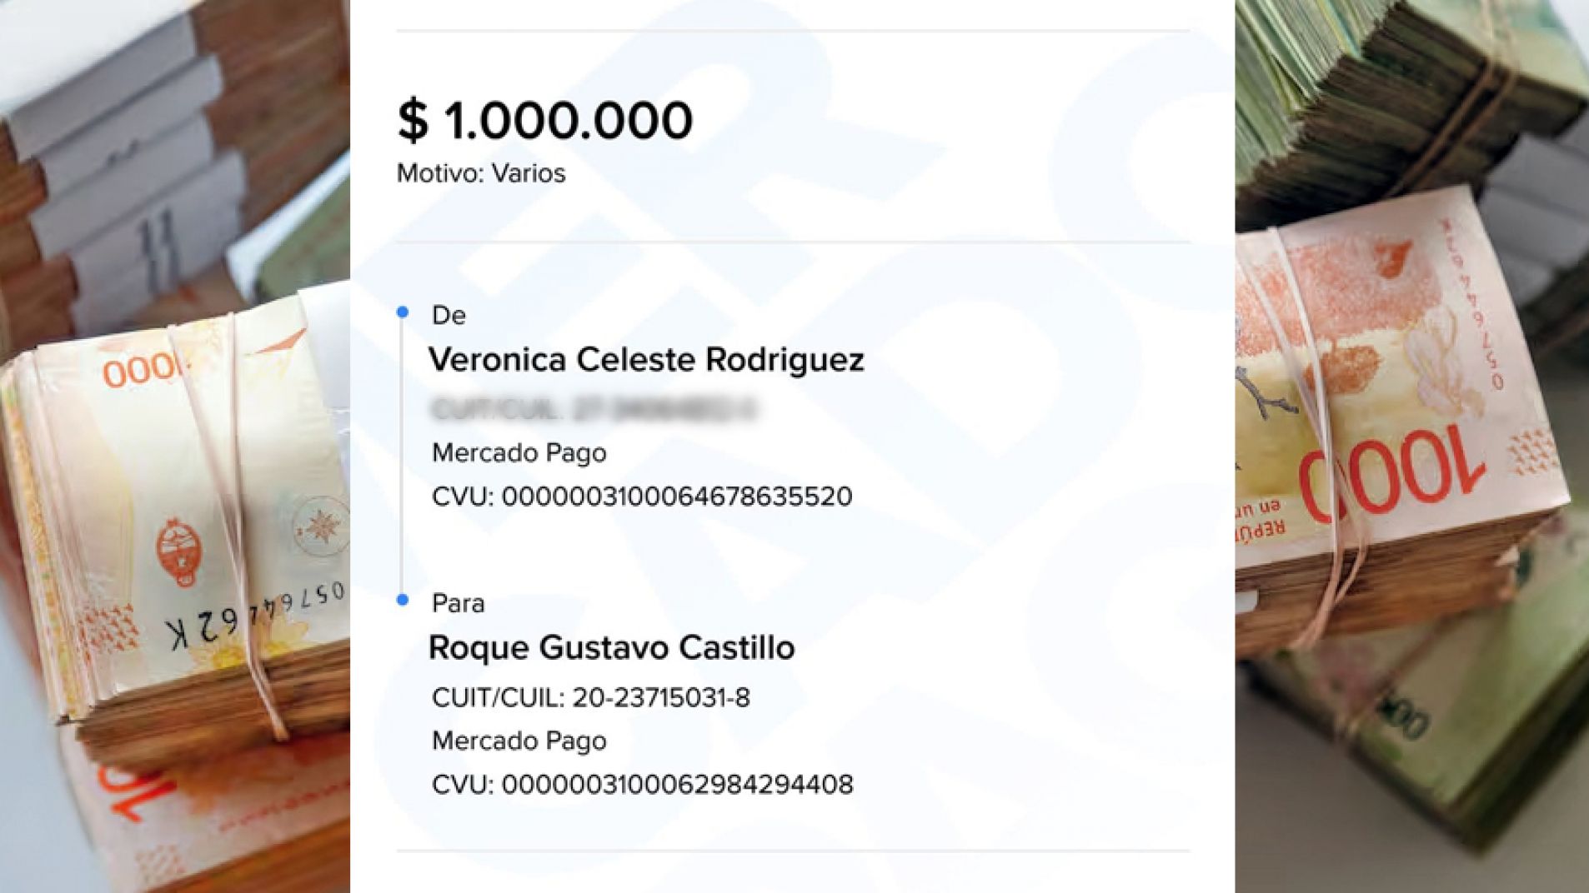
Task: Select recipient name Roque Gustavo Castillo
Action: tap(610, 647)
